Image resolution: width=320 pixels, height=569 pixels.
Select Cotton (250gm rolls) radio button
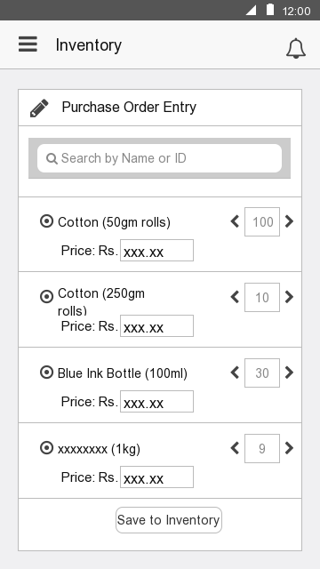click(x=46, y=297)
